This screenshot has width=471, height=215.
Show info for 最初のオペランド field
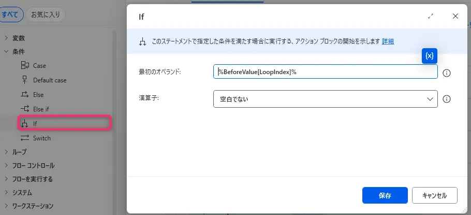pyautogui.click(x=447, y=73)
